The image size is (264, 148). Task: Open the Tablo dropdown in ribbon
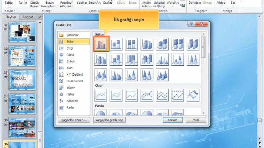(9, 4)
